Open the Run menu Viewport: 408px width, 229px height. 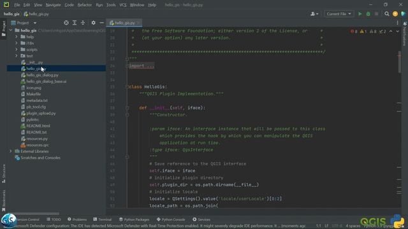99,5
